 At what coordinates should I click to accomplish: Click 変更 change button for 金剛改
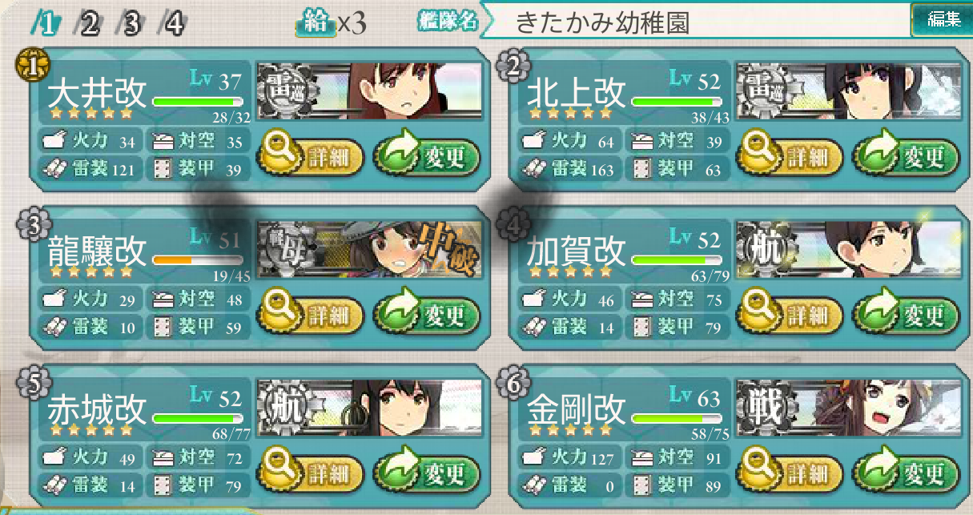(905, 474)
